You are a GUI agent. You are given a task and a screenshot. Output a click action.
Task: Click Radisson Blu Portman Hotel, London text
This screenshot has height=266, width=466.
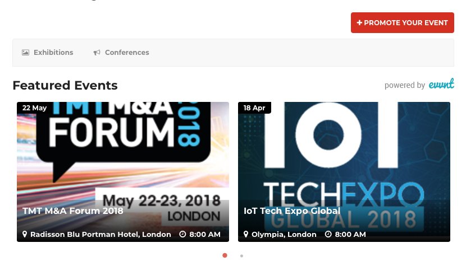tap(100, 234)
